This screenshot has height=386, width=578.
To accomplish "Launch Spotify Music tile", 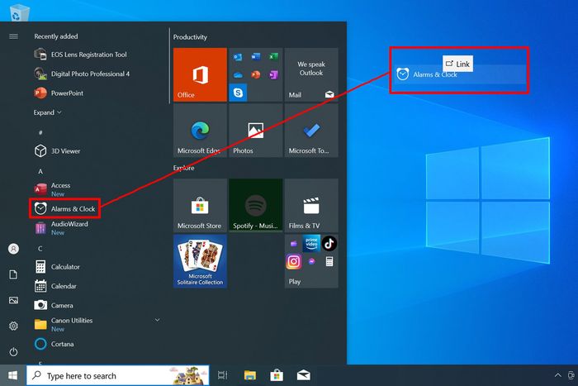I will coord(256,206).
